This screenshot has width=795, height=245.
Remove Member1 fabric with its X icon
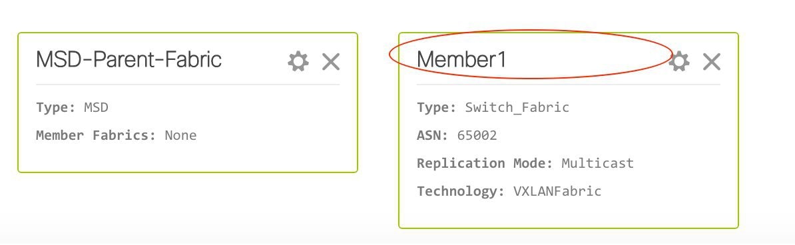coord(712,62)
